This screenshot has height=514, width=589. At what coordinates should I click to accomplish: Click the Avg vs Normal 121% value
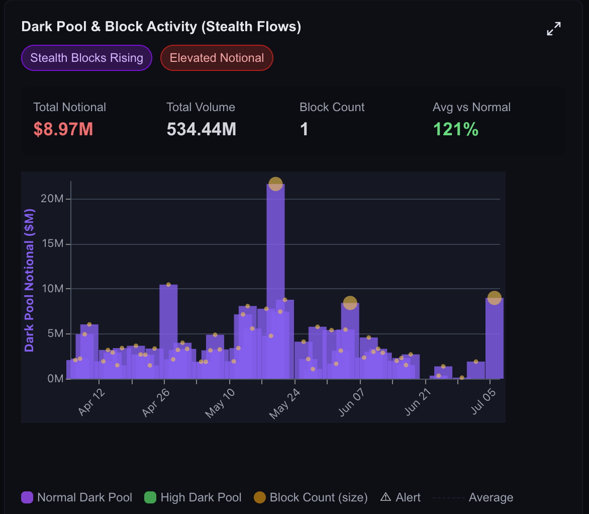pos(456,129)
